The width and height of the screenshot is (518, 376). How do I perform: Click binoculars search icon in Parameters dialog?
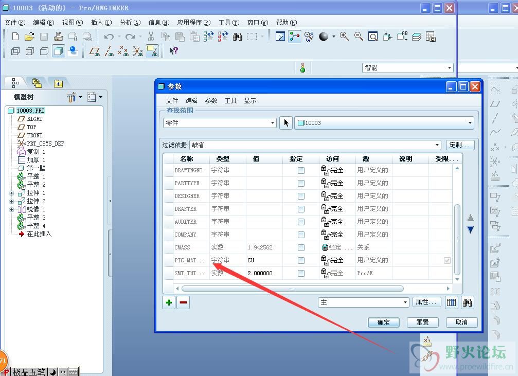pos(468,302)
